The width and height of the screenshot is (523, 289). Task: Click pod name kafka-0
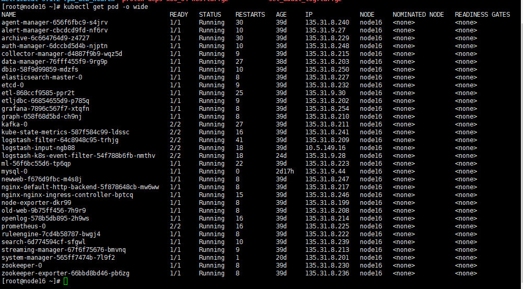tap(14, 124)
